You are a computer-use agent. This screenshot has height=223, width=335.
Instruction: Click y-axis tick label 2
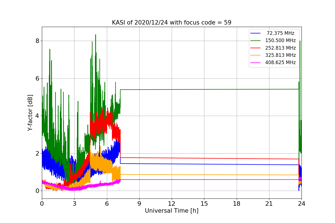37,153
